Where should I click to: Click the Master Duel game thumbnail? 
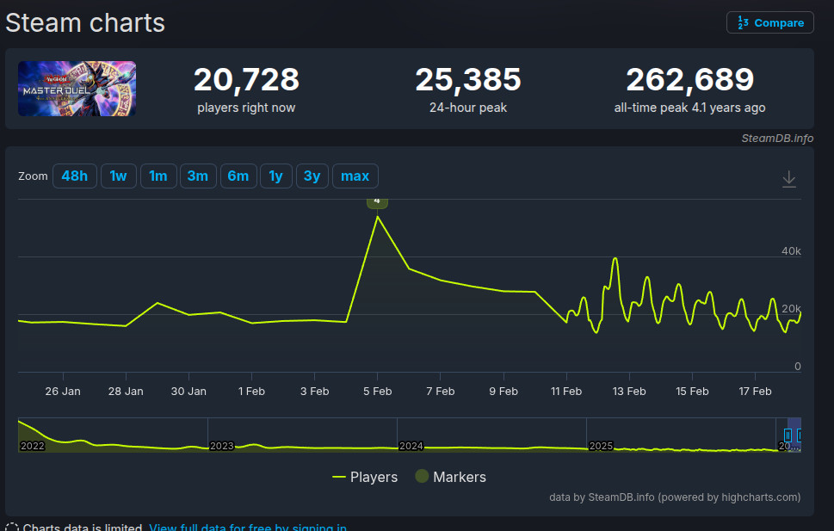[x=77, y=89]
